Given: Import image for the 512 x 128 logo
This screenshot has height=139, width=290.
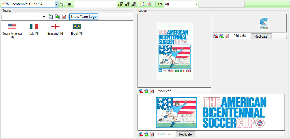Looking at the screenshot, I should 140,134.
